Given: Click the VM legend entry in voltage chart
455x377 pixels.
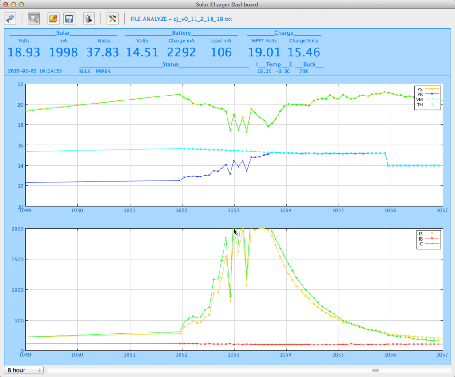Looking at the screenshot, I should (x=428, y=99).
